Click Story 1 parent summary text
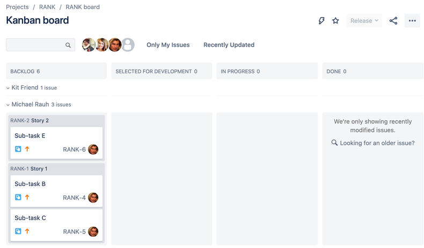 click(x=39, y=169)
